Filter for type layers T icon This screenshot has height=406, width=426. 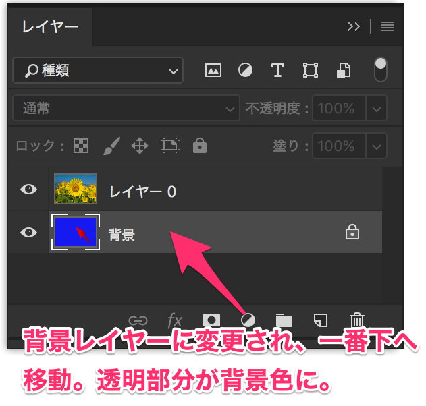(277, 70)
